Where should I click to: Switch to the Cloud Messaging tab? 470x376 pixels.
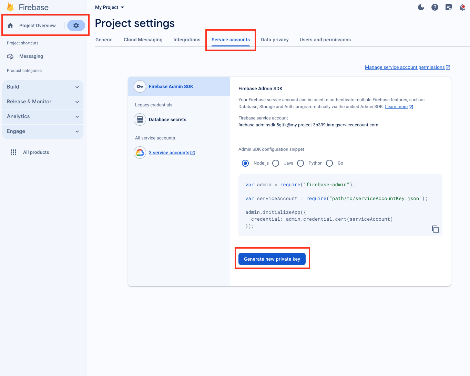143,40
